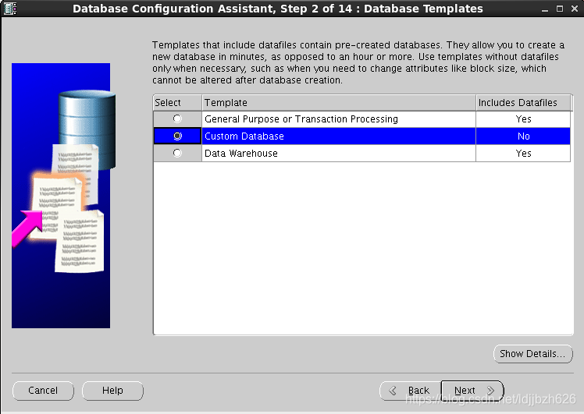This screenshot has width=584, height=414.
Task: Select the Custom Database radio button
Action: tap(177, 136)
